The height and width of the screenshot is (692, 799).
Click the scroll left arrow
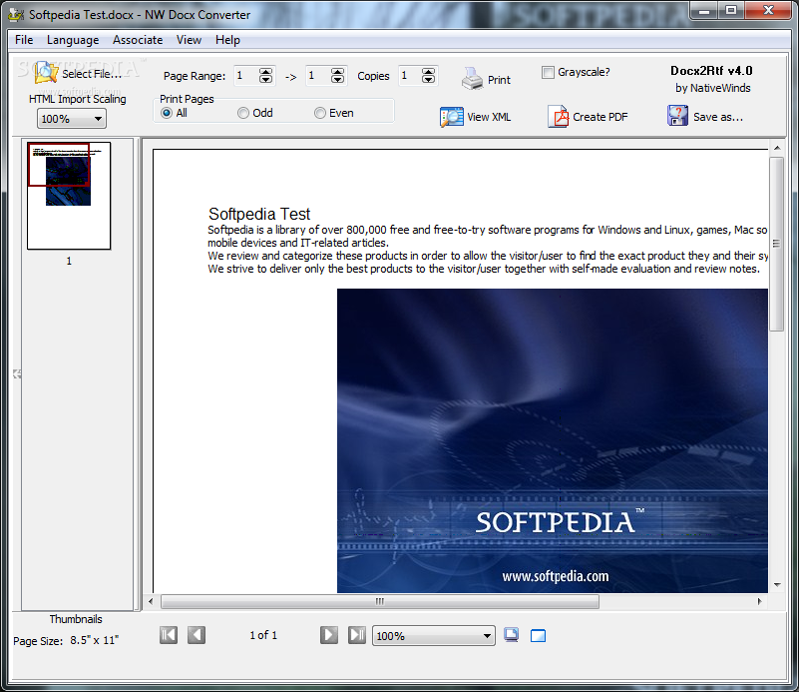click(151, 601)
